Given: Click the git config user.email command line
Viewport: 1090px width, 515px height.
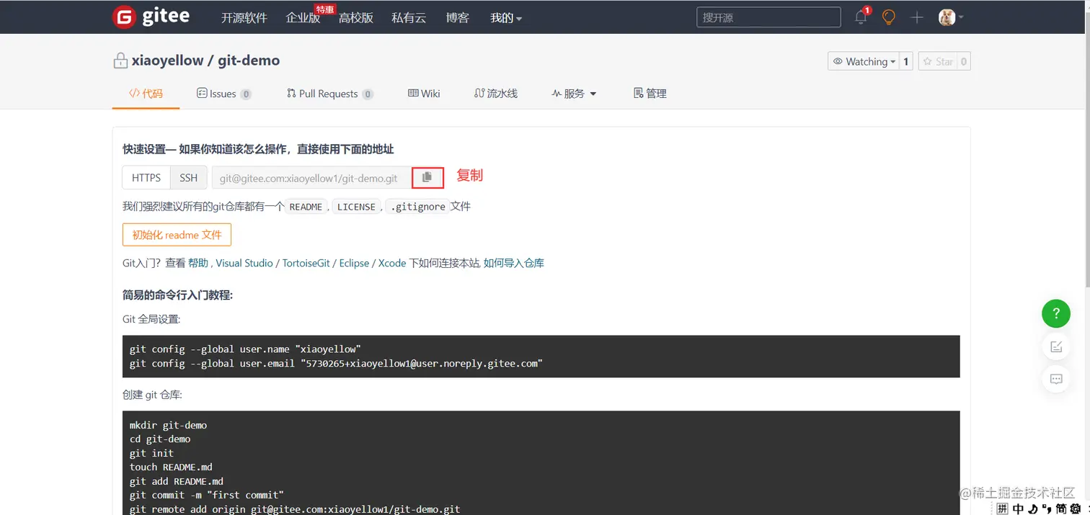Looking at the screenshot, I should coord(336,364).
